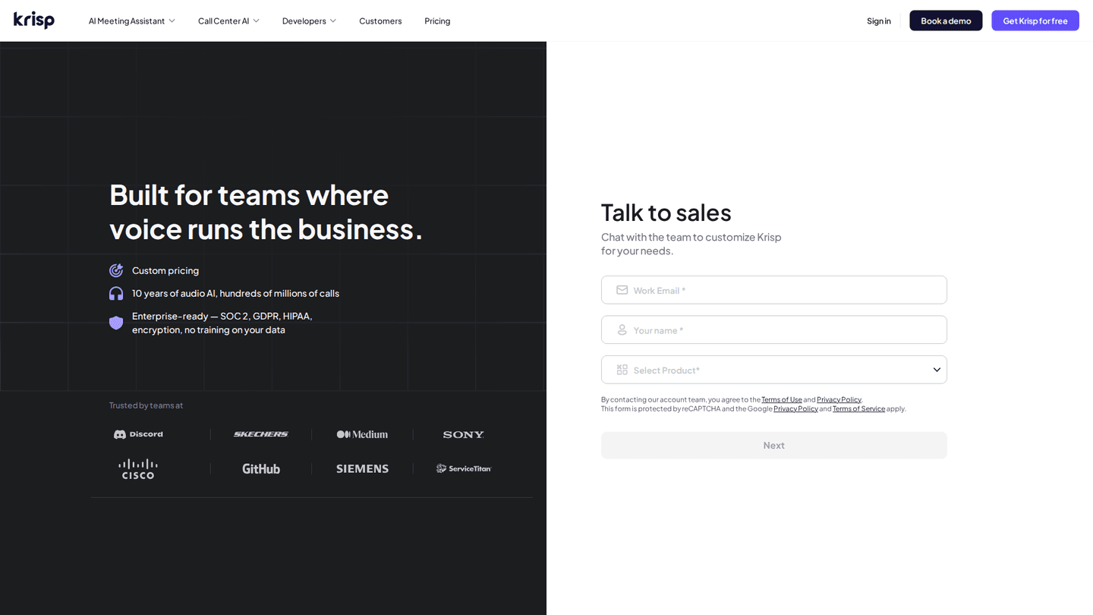The width and height of the screenshot is (1093, 615).
Task: Focus the Your name input field
Action: click(774, 330)
